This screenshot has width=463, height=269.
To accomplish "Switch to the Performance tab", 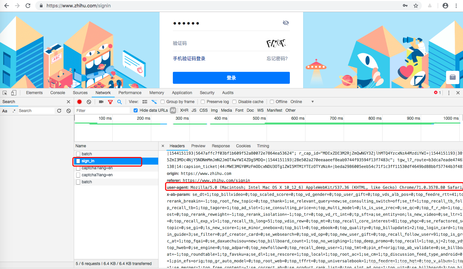I will [130, 93].
